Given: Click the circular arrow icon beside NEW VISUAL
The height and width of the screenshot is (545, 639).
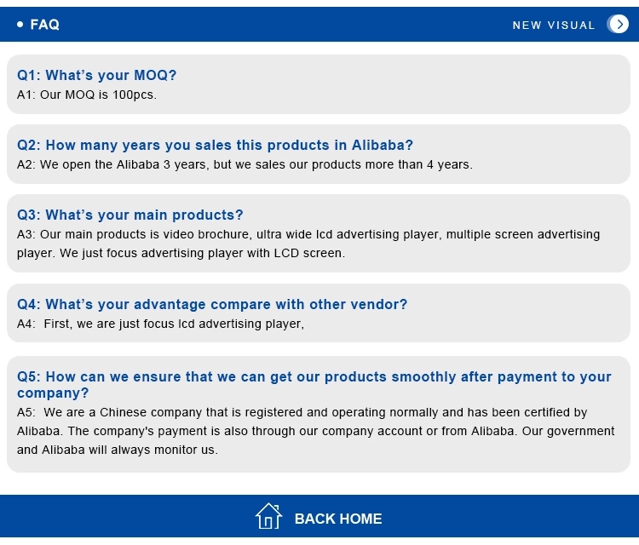Looking at the screenshot, I should (x=618, y=25).
